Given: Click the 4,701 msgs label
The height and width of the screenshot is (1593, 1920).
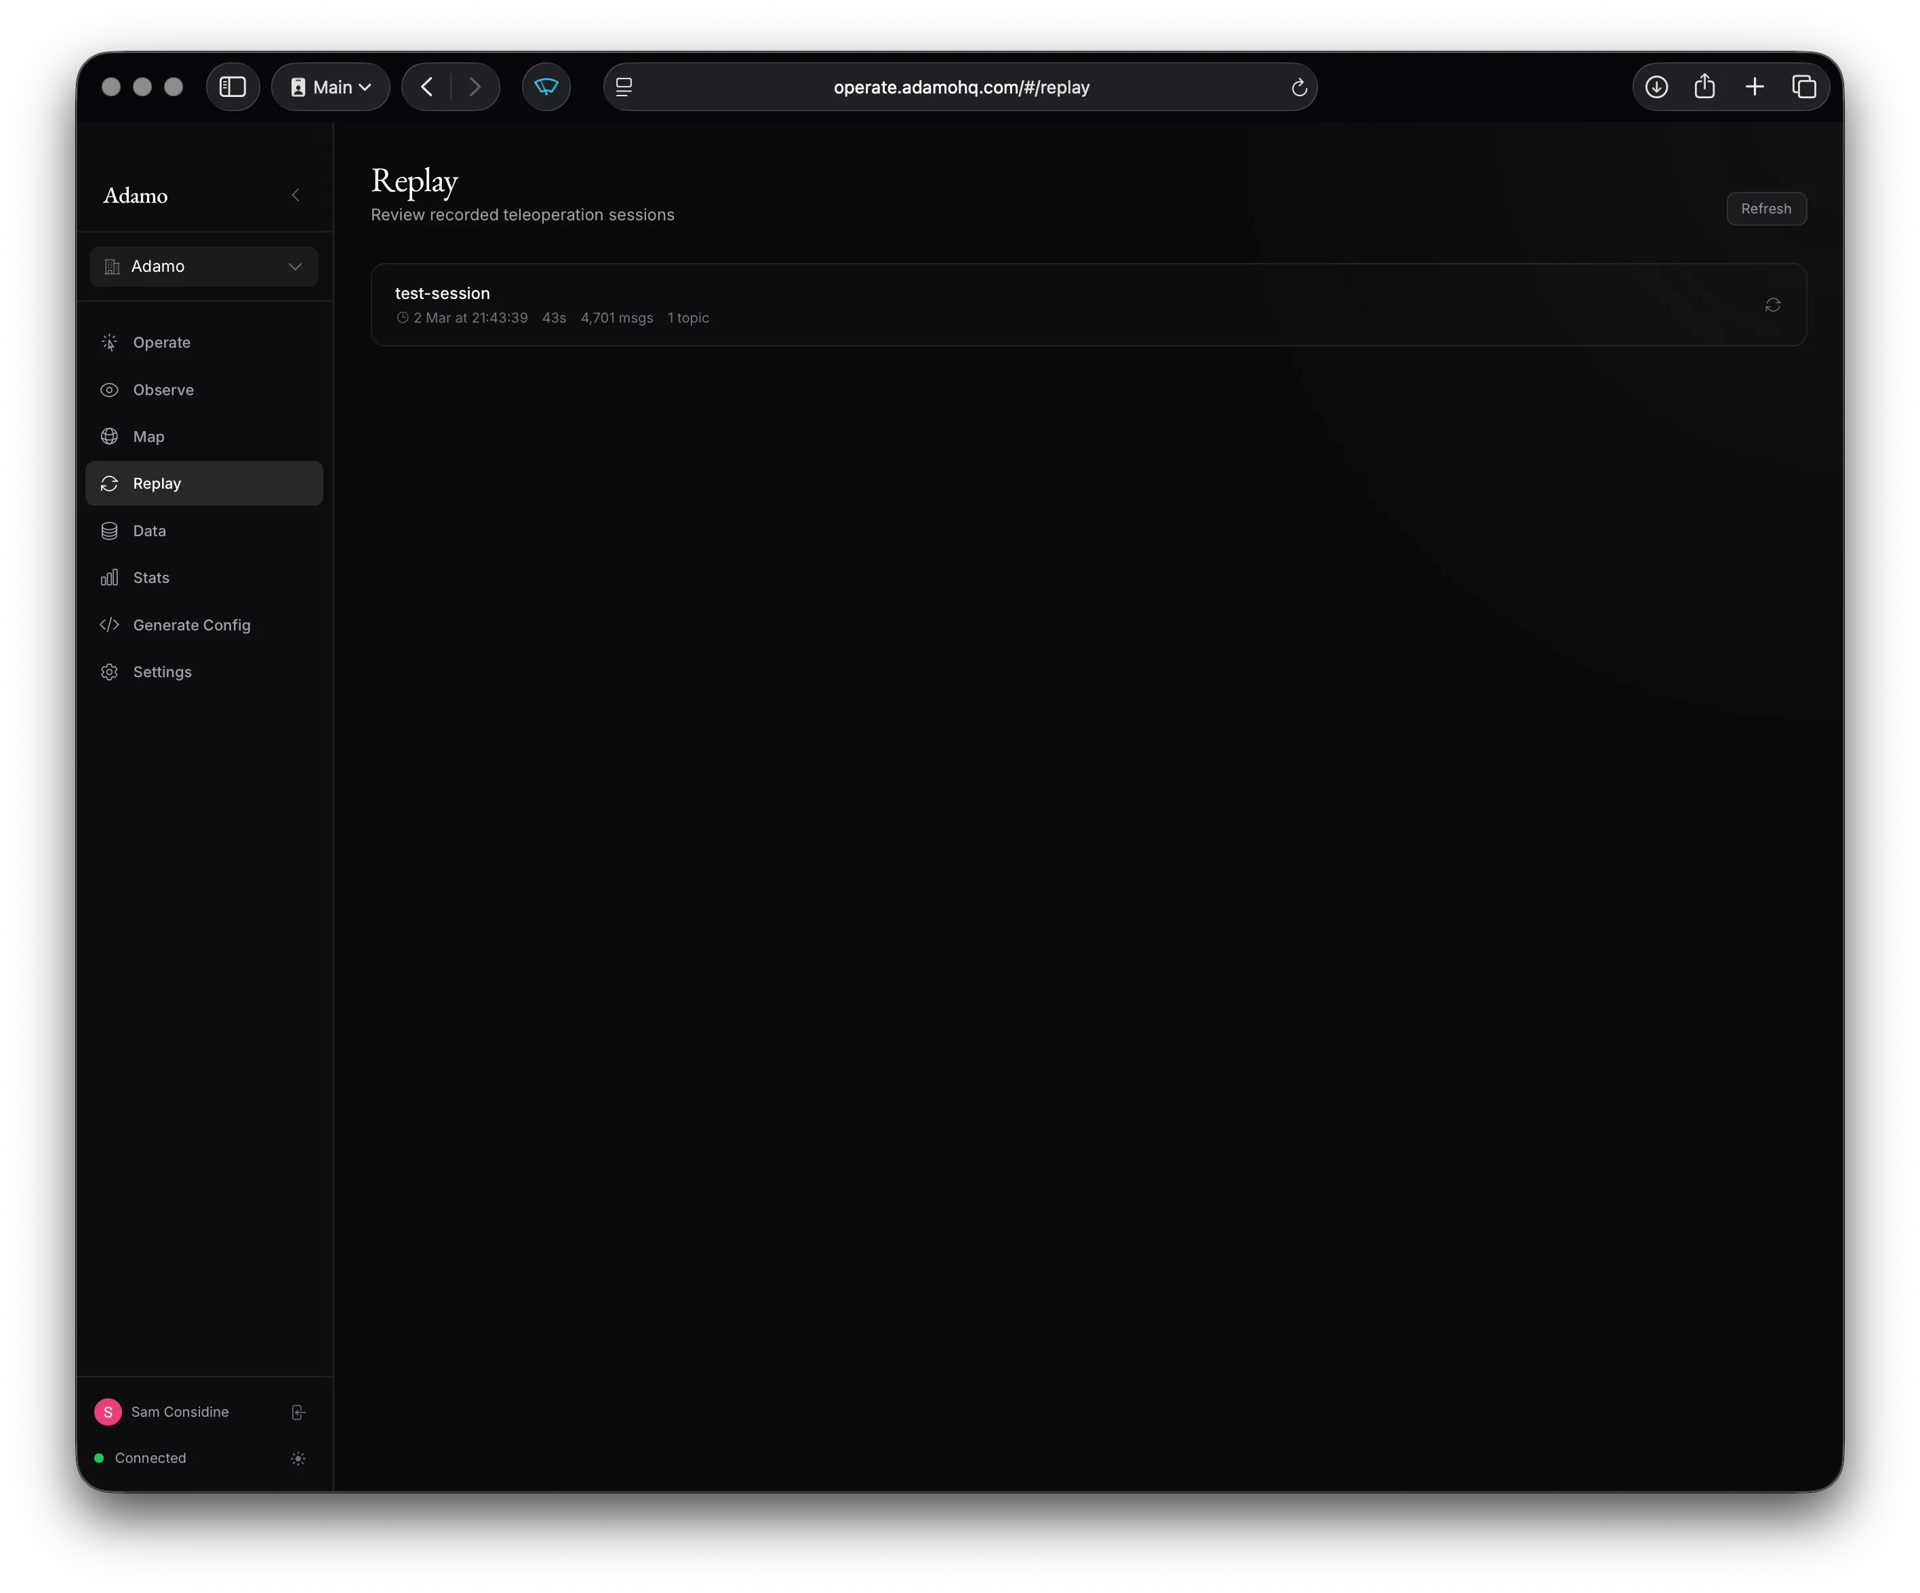Looking at the screenshot, I should click(x=617, y=318).
